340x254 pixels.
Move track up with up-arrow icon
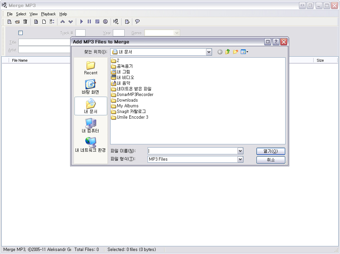[x=63, y=22]
